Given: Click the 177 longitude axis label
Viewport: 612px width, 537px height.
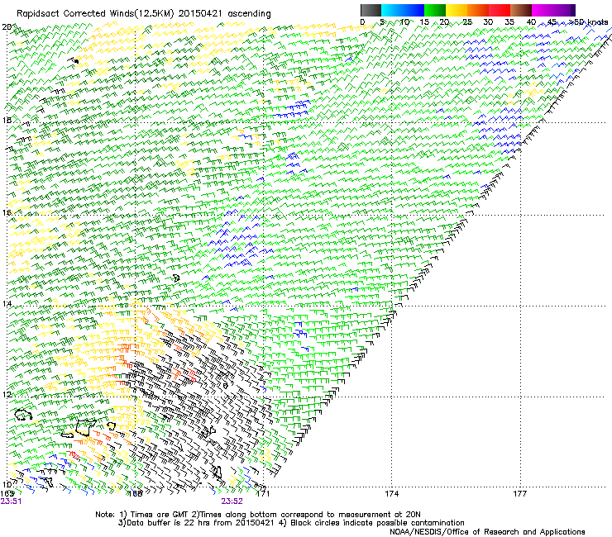Looking at the screenshot, I should point(520,494).
